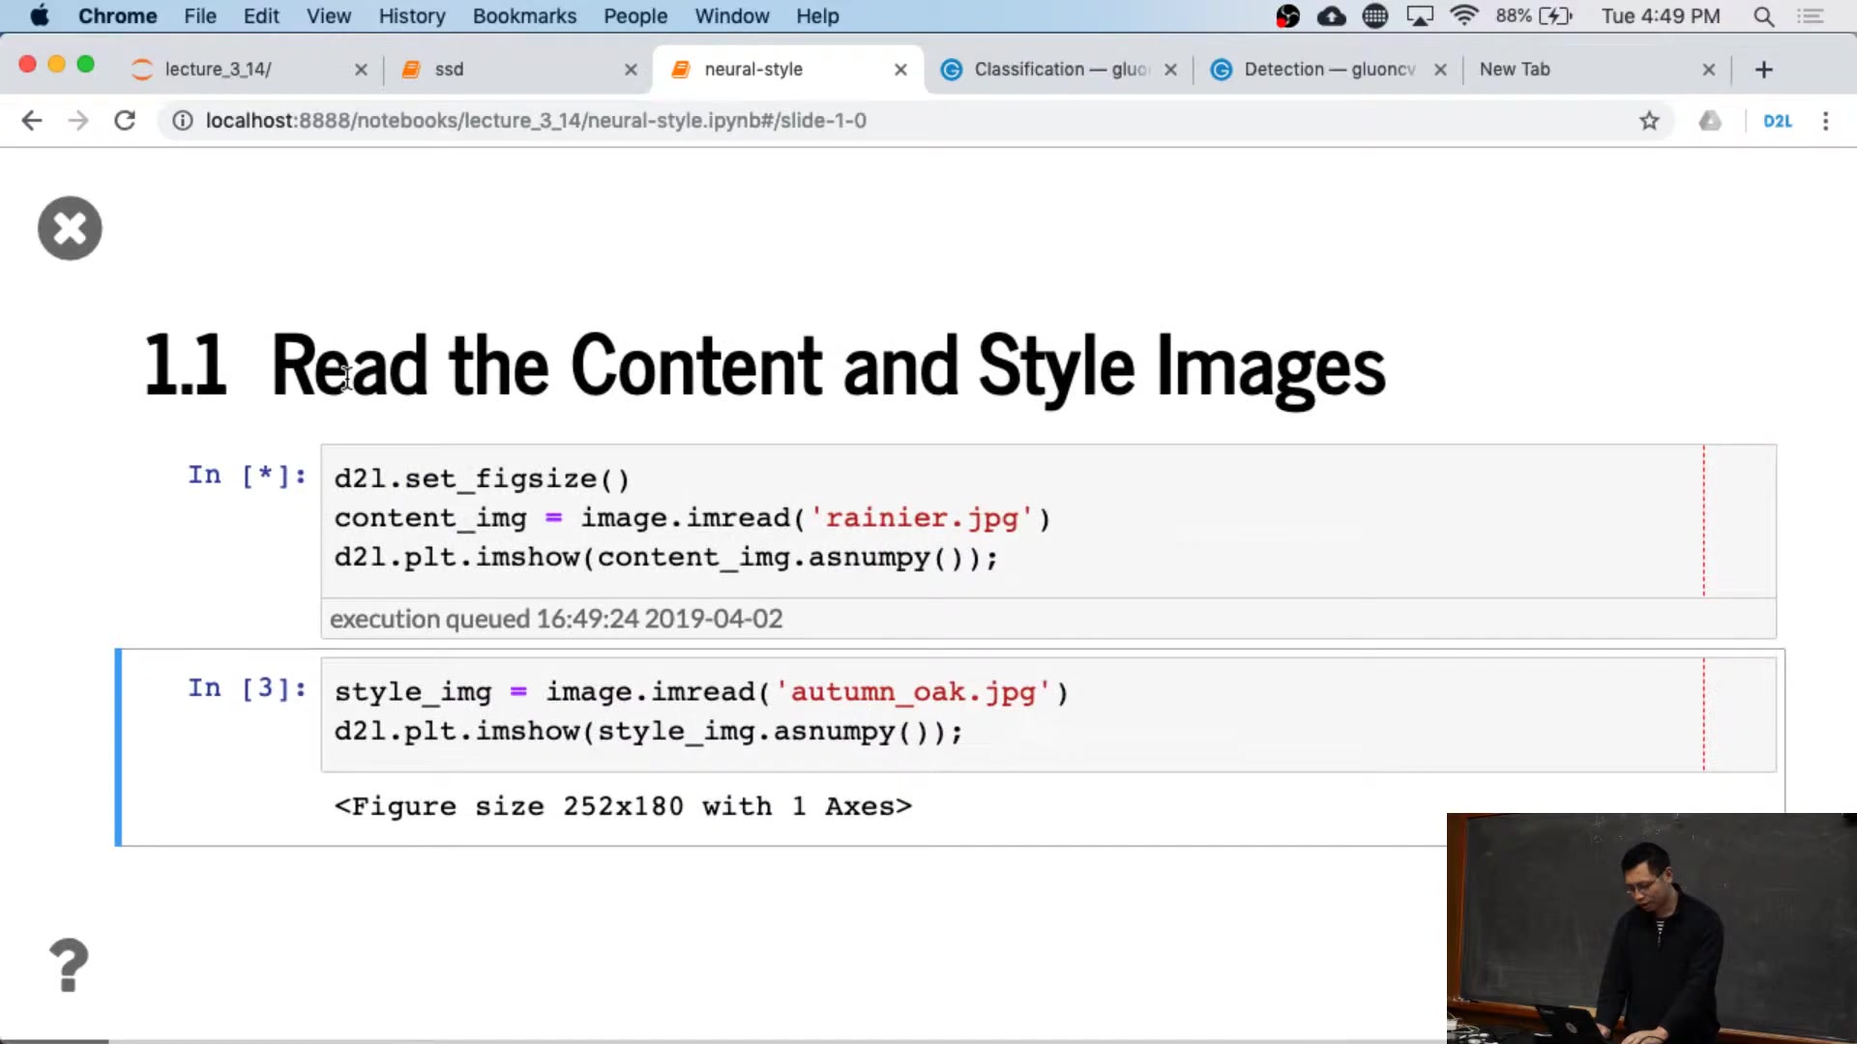Switch to the New Tab tab

[1596, 70]
